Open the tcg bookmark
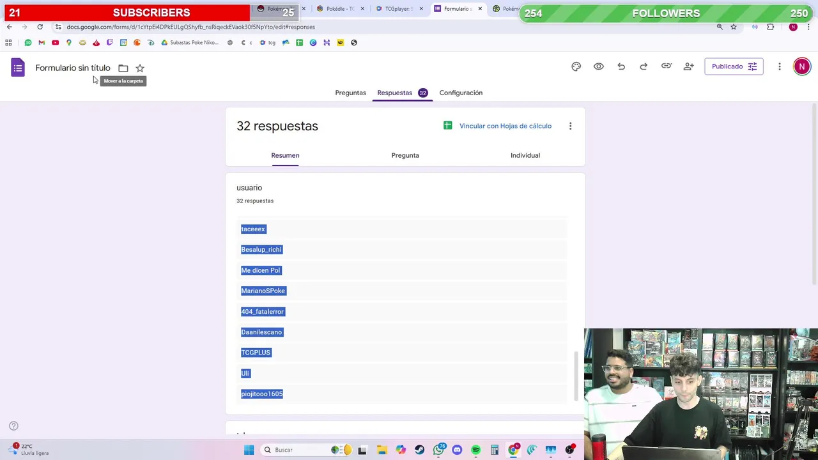This screenshot has height=460, width=818. pos(268,43)
